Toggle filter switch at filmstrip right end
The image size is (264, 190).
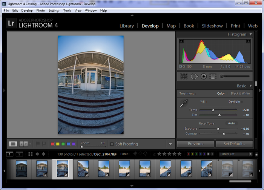coord(256,154)
